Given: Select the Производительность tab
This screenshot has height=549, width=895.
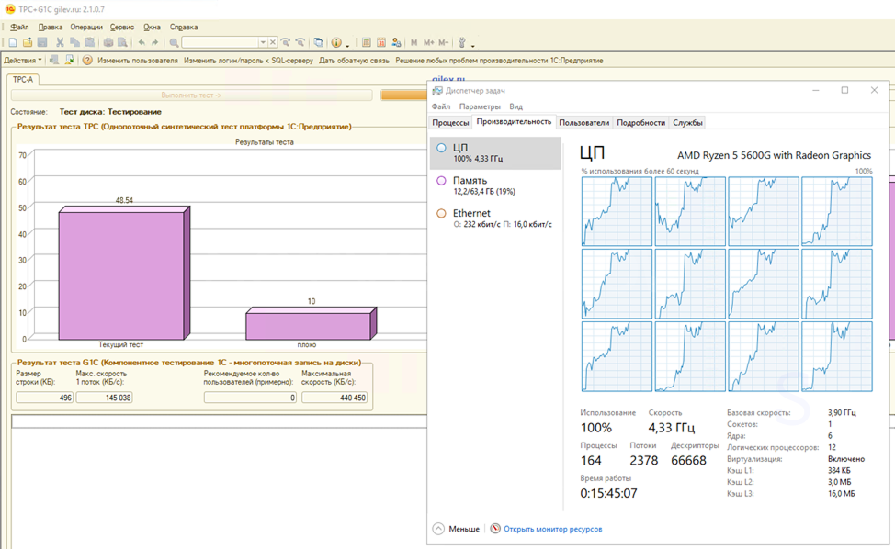Looking at the screenshot, I should click(x=515, y=121).
